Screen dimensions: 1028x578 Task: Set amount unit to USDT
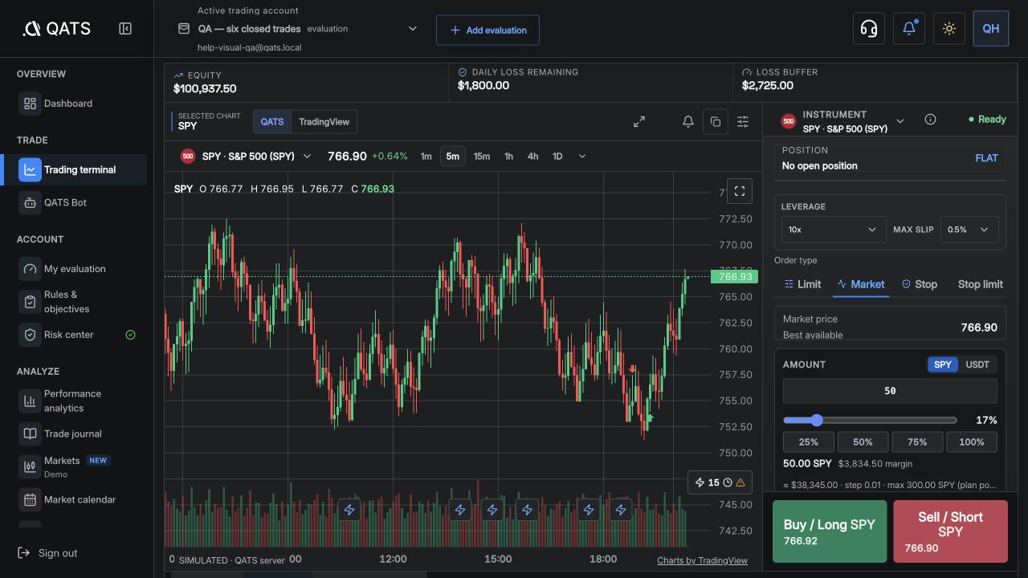click(977, 364)
